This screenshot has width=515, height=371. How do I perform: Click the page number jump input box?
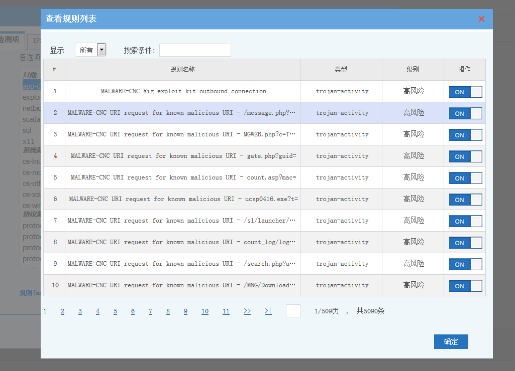click(x=293, y=311)
